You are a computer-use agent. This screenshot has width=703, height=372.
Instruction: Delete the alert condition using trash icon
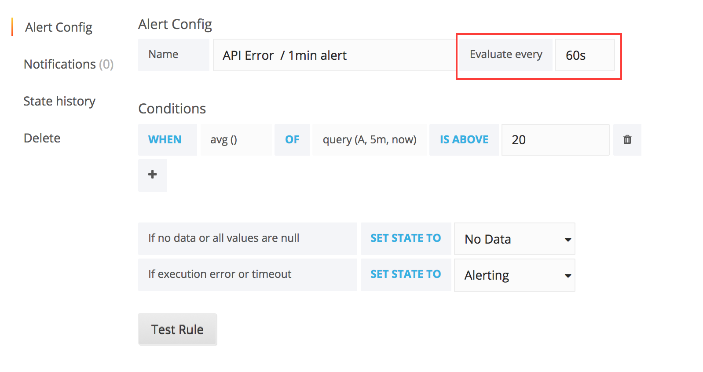[626, 139]
